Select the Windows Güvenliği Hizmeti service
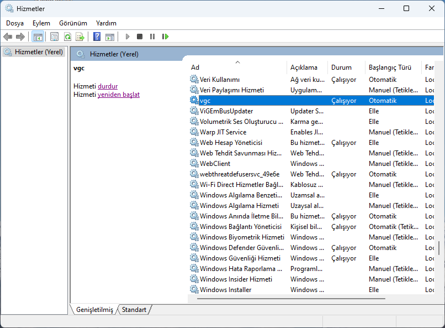The width and height of the screenshot is (445, 328). (x=311, y=258)
